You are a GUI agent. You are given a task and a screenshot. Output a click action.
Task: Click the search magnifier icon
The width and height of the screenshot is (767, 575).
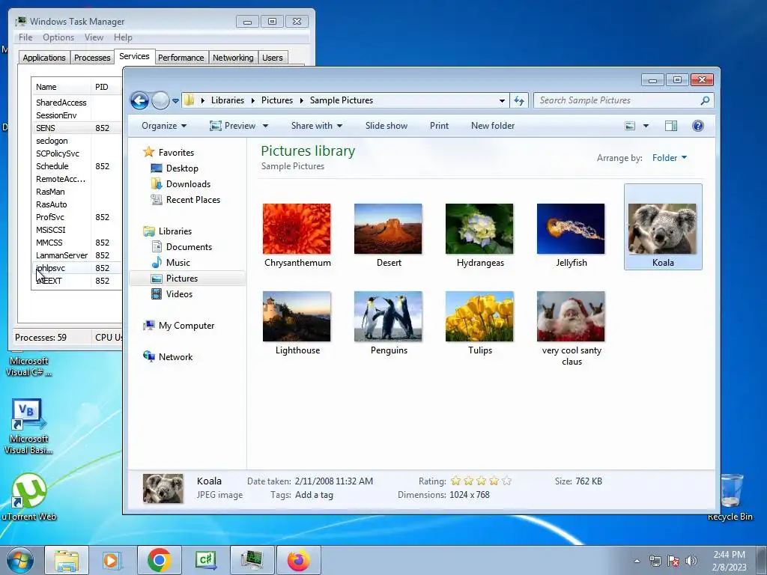[x=705, y=100]
